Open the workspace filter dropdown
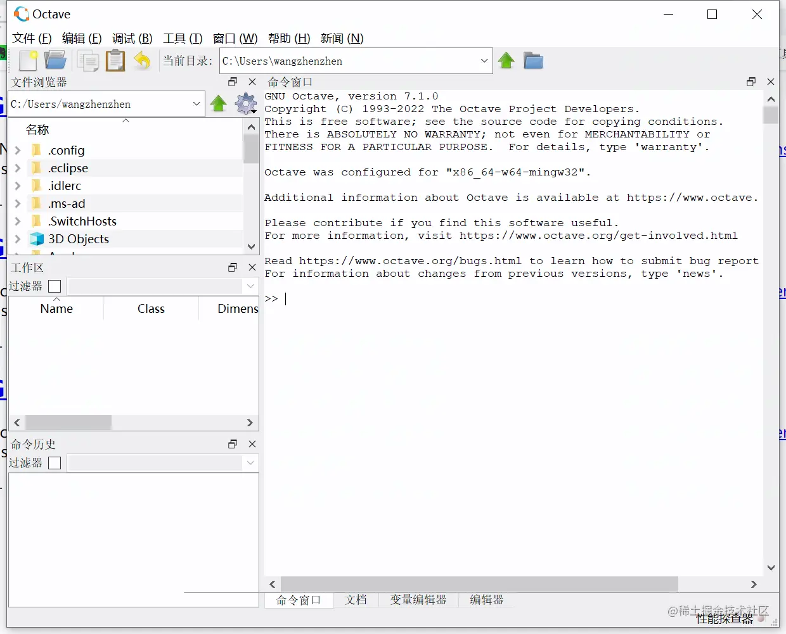The width and height of the screenshot is (786, 634). [x=250, y=286]
